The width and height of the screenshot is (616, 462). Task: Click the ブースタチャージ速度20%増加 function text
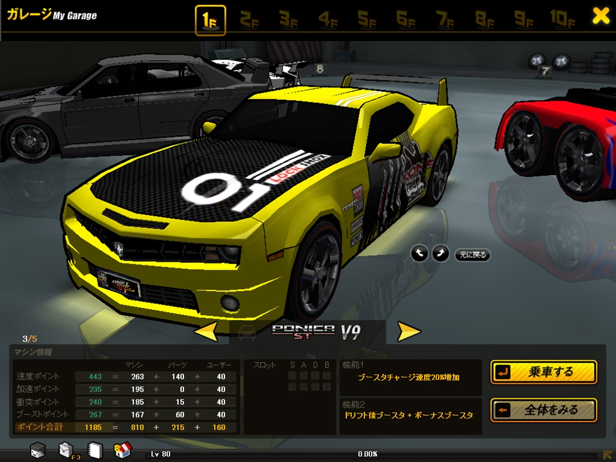(408, 378)
